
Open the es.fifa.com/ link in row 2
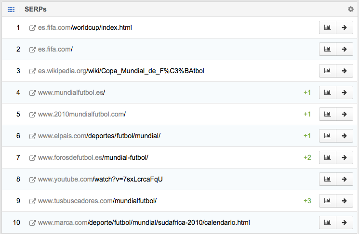click(x=55, y=49)
